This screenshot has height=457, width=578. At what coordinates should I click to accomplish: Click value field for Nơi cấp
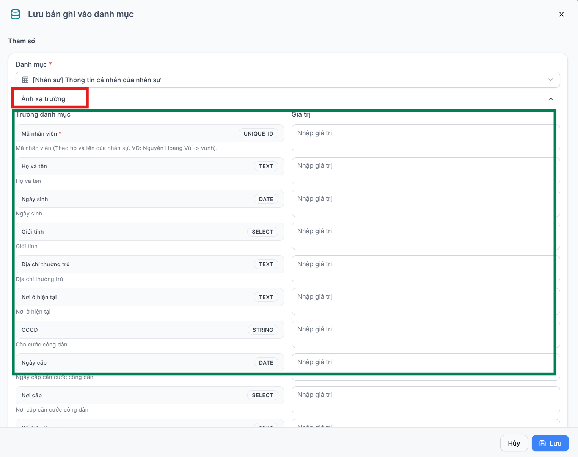(426, 400)
